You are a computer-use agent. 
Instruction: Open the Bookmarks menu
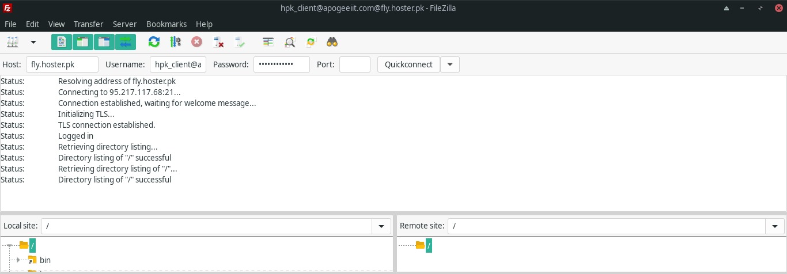[x=167, y=24]
